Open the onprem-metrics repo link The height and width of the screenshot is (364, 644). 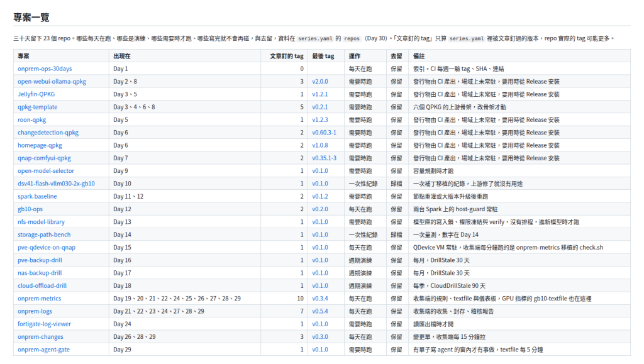point(39,299)
